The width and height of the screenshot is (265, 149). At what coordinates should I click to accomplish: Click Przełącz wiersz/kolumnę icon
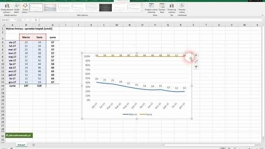click(151, 8)
